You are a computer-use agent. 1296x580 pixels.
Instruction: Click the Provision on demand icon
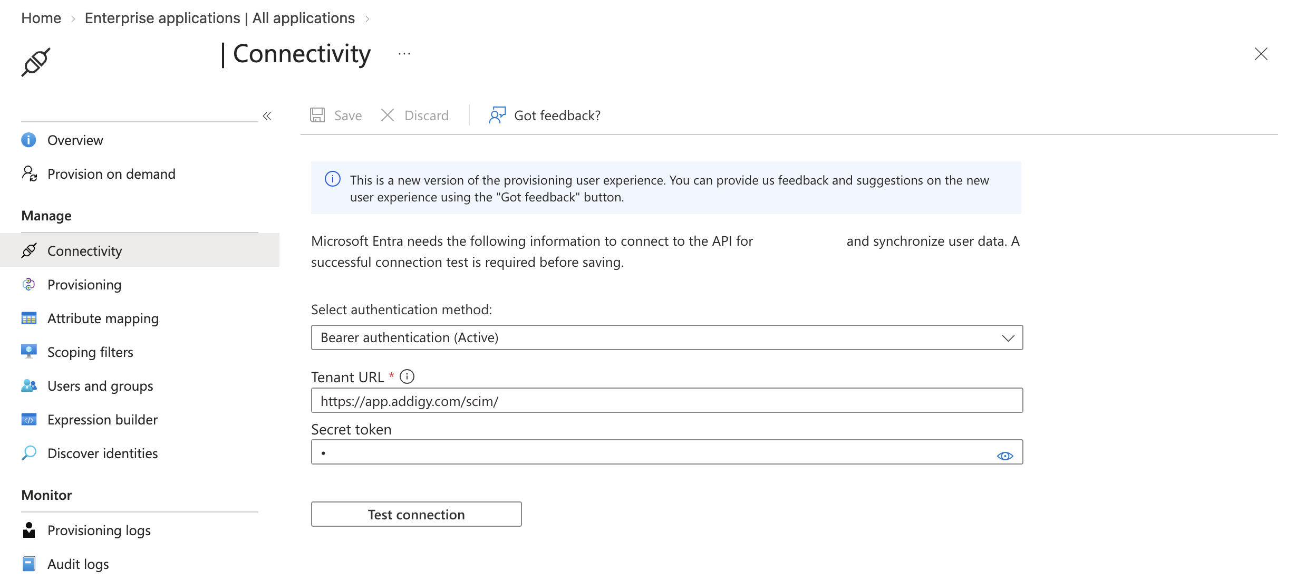[x=29, y=173]
